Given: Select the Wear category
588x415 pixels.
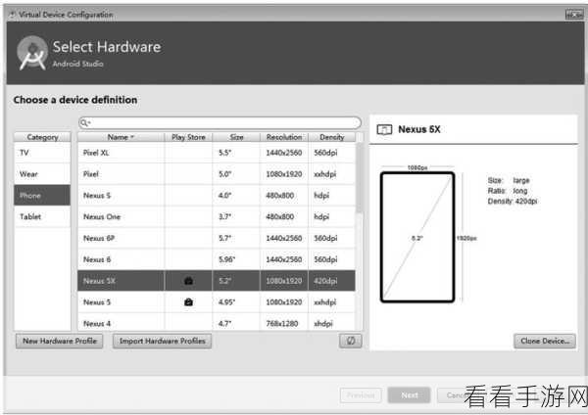Looking at the screenshot, I should tap(42, 174).
